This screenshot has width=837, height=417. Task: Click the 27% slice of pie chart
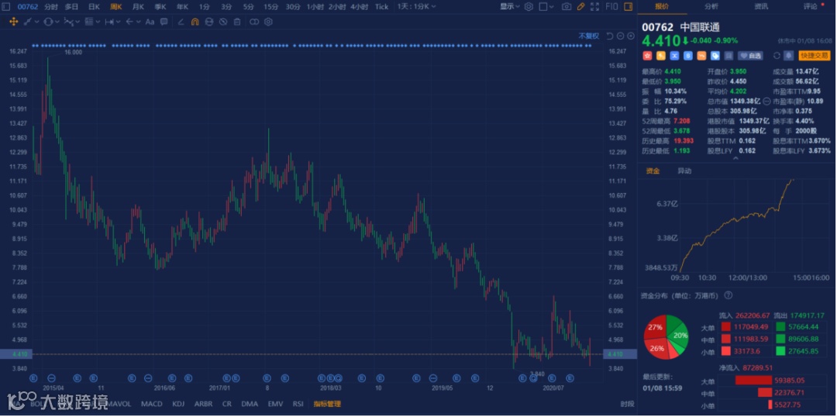pyautogui.click(x=655, y=327)
